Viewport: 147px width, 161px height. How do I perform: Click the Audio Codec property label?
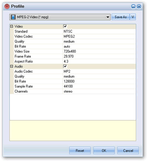[x=24, y=71]
